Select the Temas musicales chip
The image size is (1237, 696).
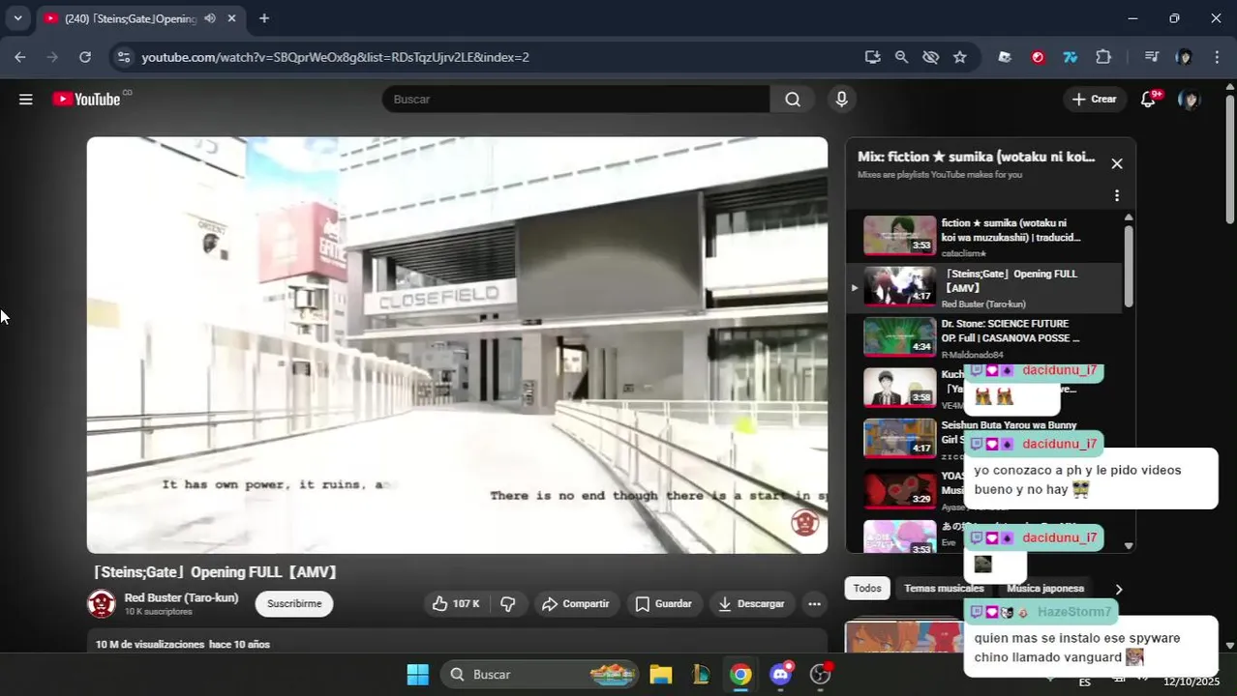coord(944,588)
